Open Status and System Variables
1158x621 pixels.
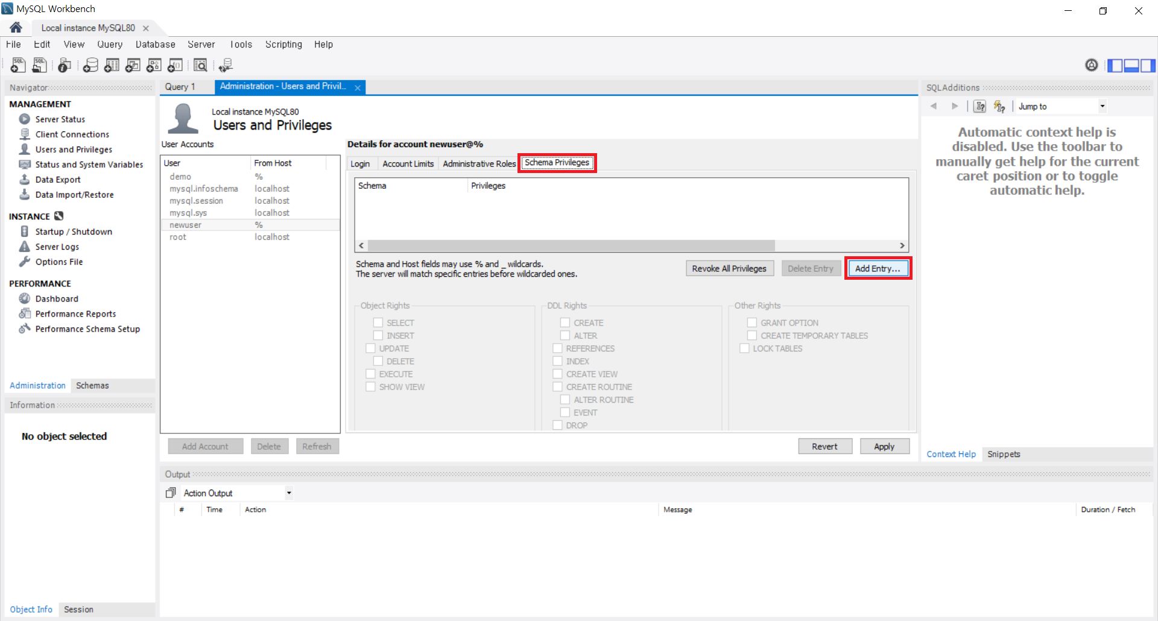89,165
